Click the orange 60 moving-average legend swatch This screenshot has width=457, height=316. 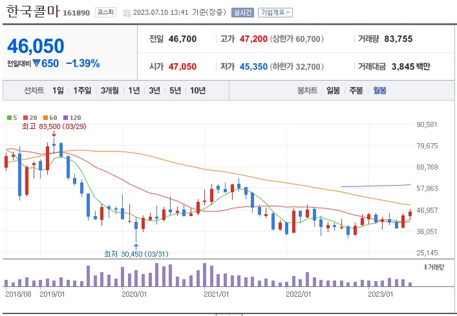point(46,118)
